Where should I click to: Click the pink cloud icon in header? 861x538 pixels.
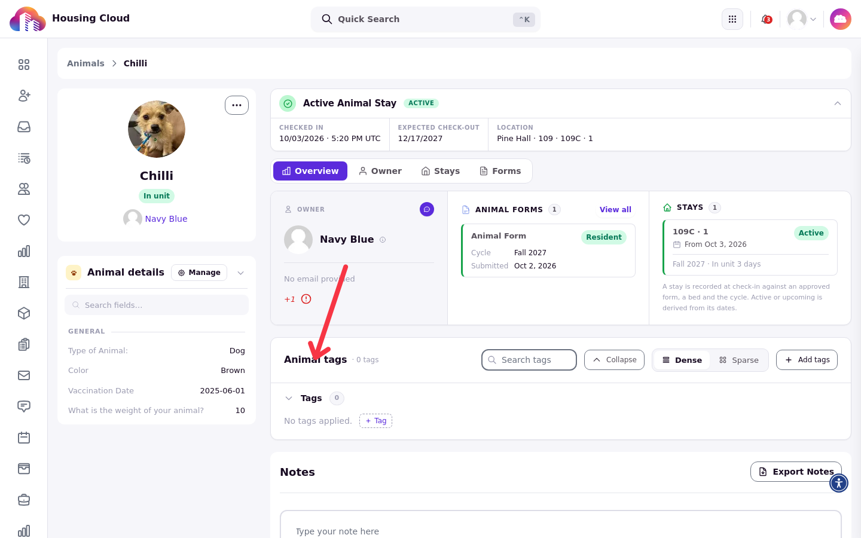click(841, 19)
